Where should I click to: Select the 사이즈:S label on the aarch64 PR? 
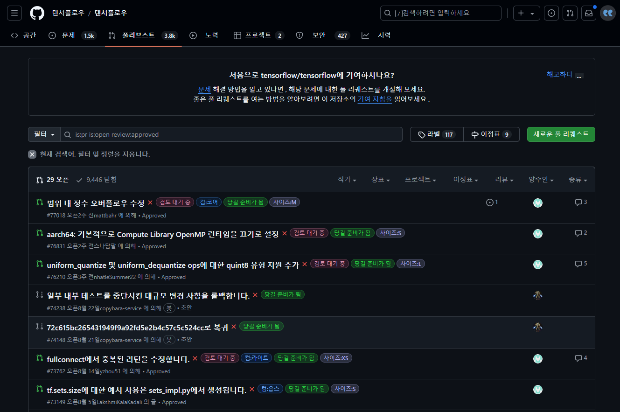click(x=390, y=233)
